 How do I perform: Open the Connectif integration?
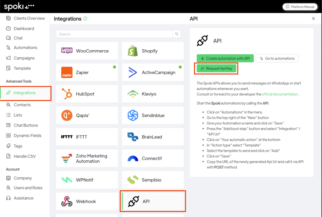coord(153,158)
